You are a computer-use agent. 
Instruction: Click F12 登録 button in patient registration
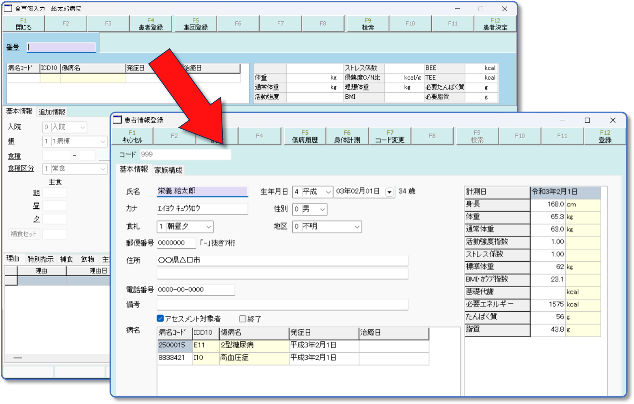[x=604, y=136]
